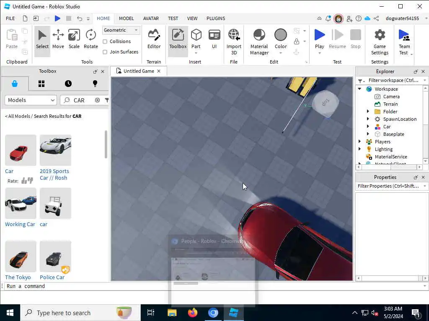The height and width of the screenshot is (321, 429).
Task: Click the quick-access Play button near FILE
Action: click(57, 18)
